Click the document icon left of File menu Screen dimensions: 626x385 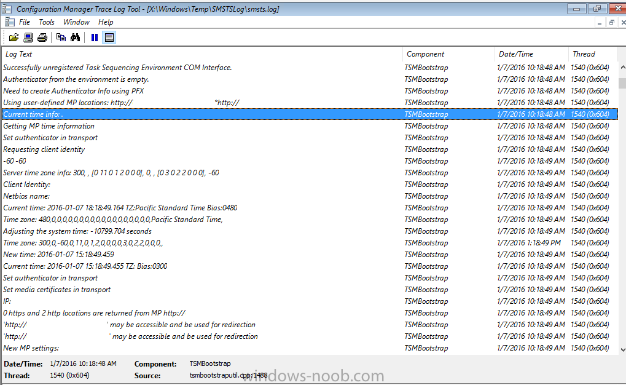(x=9, y=22)
